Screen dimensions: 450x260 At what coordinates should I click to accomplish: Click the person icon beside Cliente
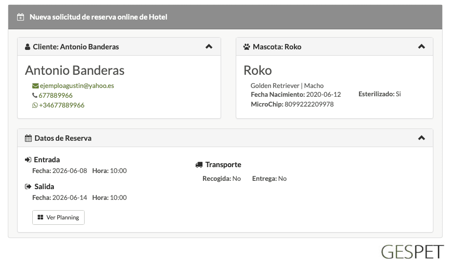[x=27, y=47]
